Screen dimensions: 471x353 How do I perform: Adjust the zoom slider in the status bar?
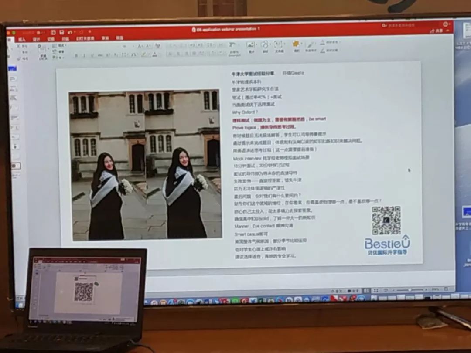click(x=410, y=289)
